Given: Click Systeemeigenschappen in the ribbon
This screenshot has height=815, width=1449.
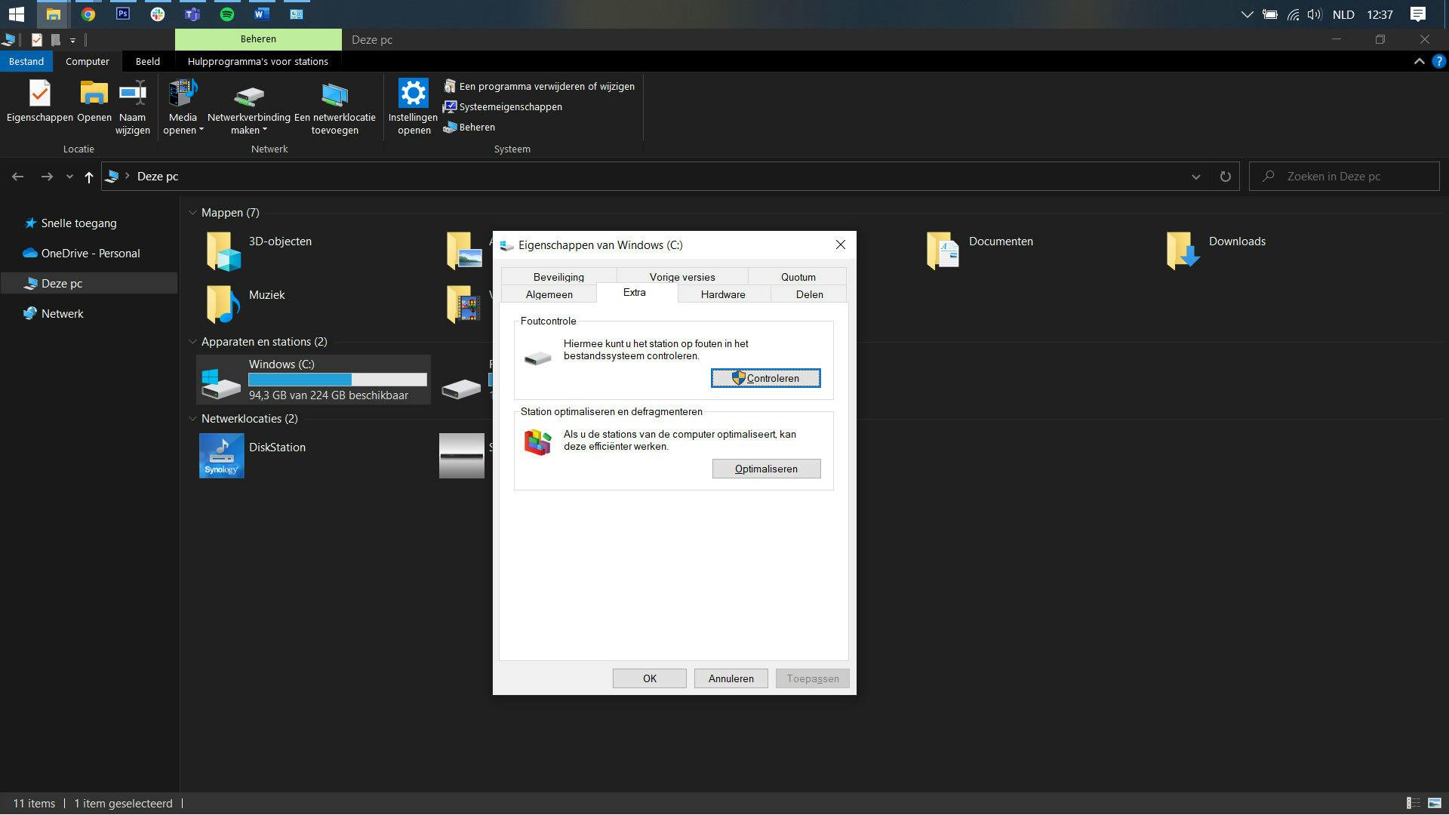Looking at the screenshot, I should coord(510,107).
